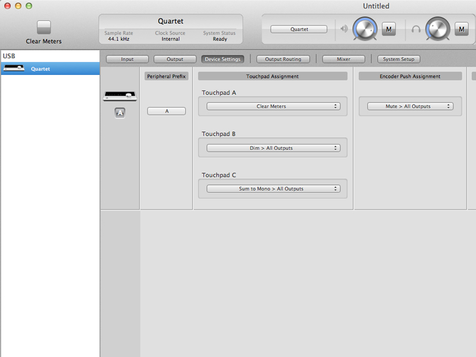The image size is (476, 357).
Task: Click the Touchpad Assignment header
Action: pyautogui.click(x=273, y=76)
